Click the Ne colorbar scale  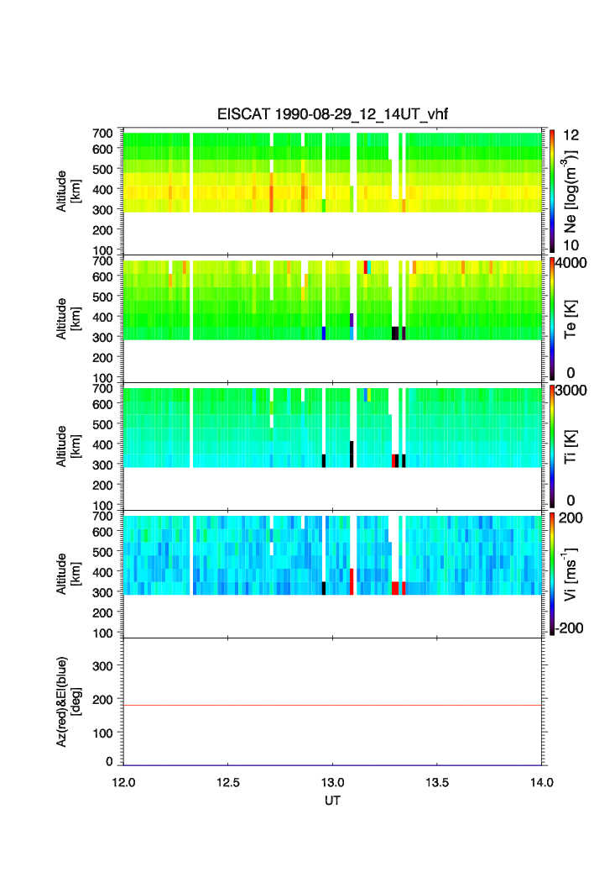coord(552,192)
